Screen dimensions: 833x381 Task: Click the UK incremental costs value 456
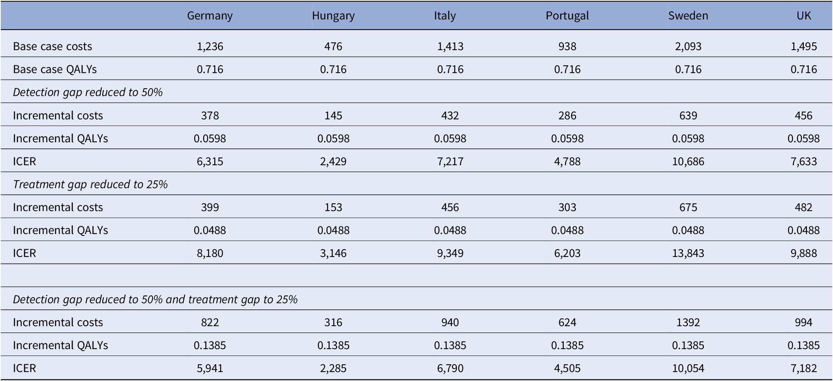click(x=803, y=115)
